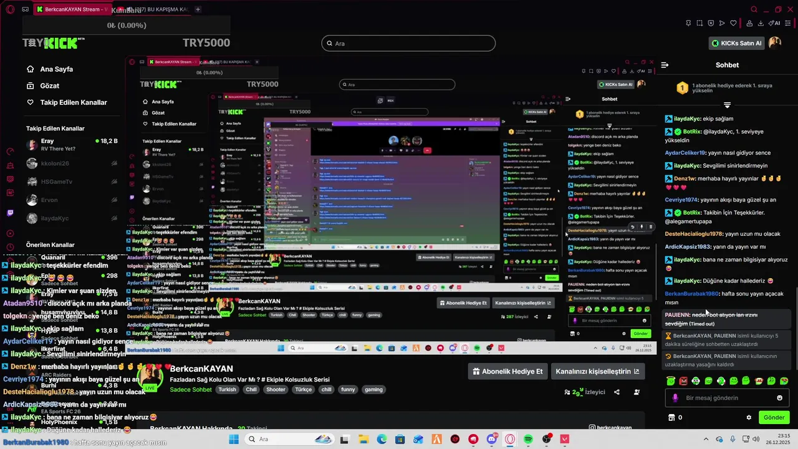Collapse the Sohbet chat panel icon
The image size is (798, 449).
[665, 65]
